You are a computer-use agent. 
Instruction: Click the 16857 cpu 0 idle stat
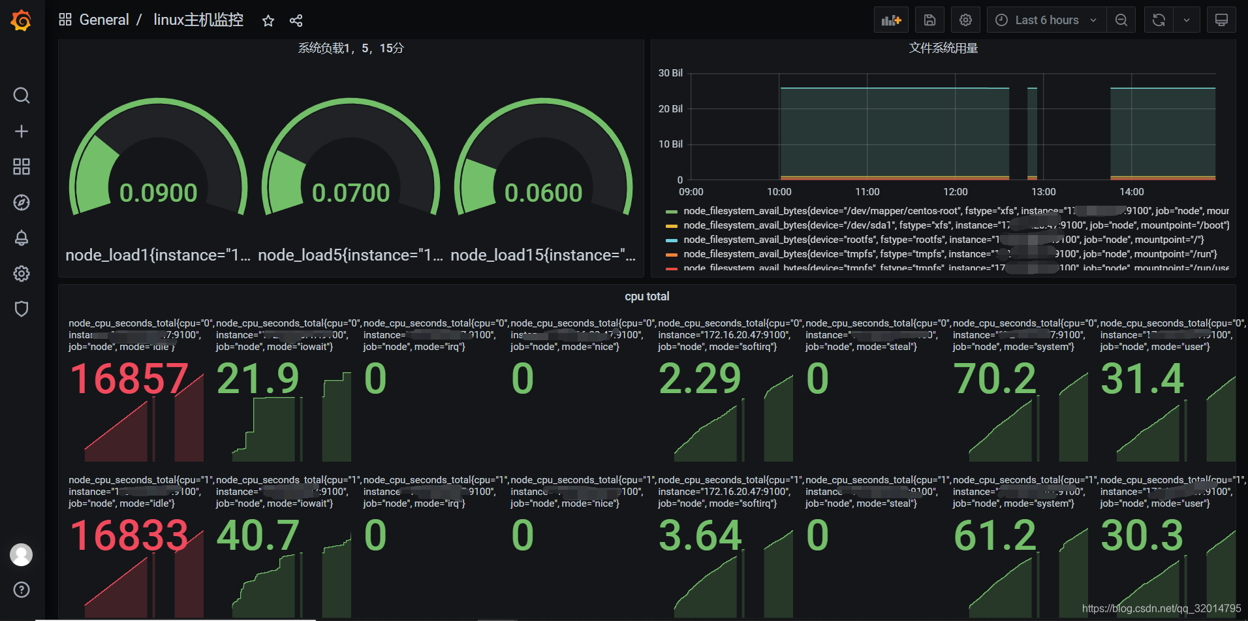129,379
